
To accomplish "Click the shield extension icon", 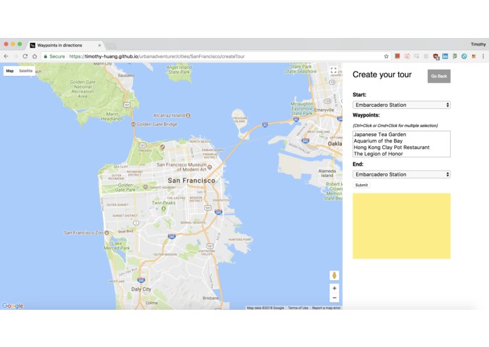I will pos(436,56).
